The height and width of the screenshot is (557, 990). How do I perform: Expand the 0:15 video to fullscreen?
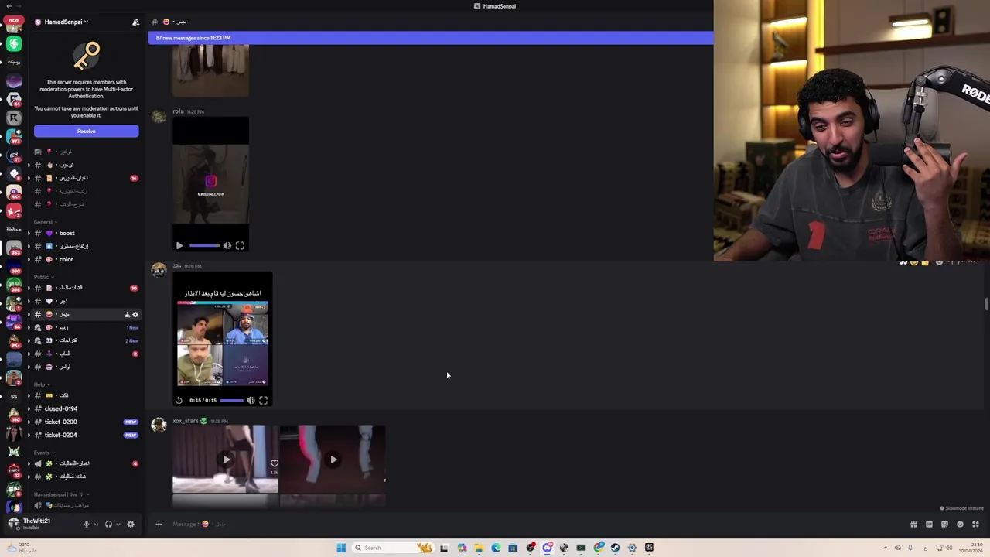pyautogui.click(x=263, y=401)
